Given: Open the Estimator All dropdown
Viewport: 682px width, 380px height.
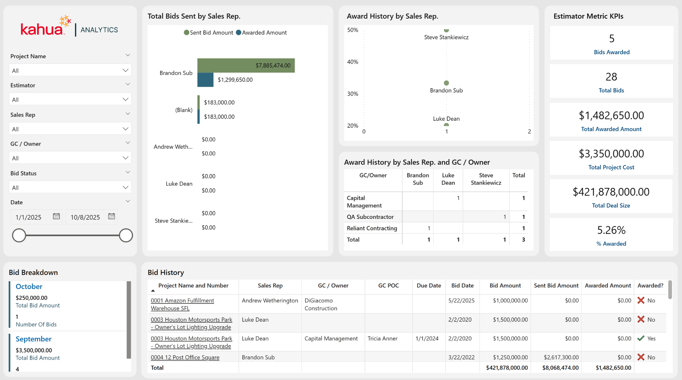Looking at the screenshot, I should coord(70,99).
